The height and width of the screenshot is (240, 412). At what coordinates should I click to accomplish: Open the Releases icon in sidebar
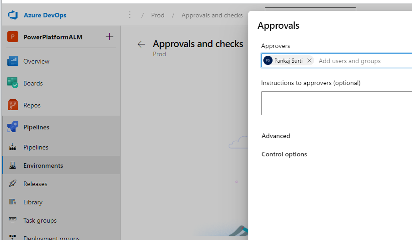(13, 184)
